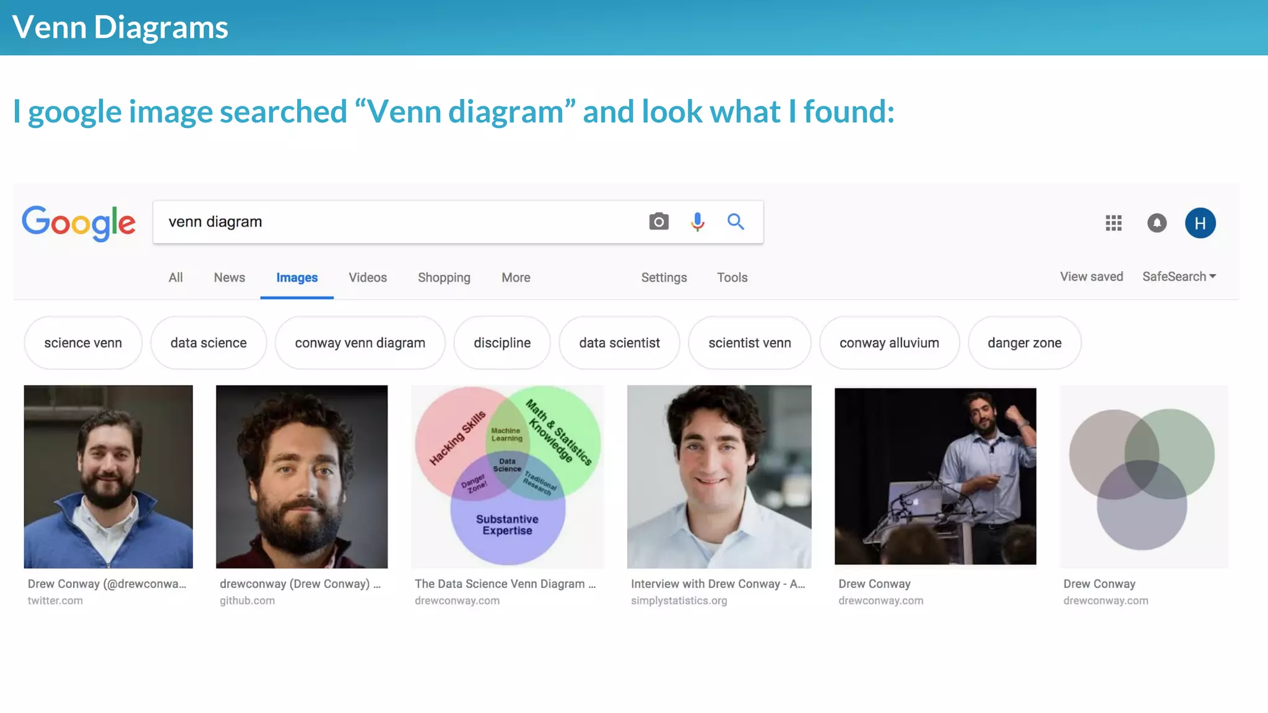Click the github.com source link
1268x713 pixels.
coord(247,600)
